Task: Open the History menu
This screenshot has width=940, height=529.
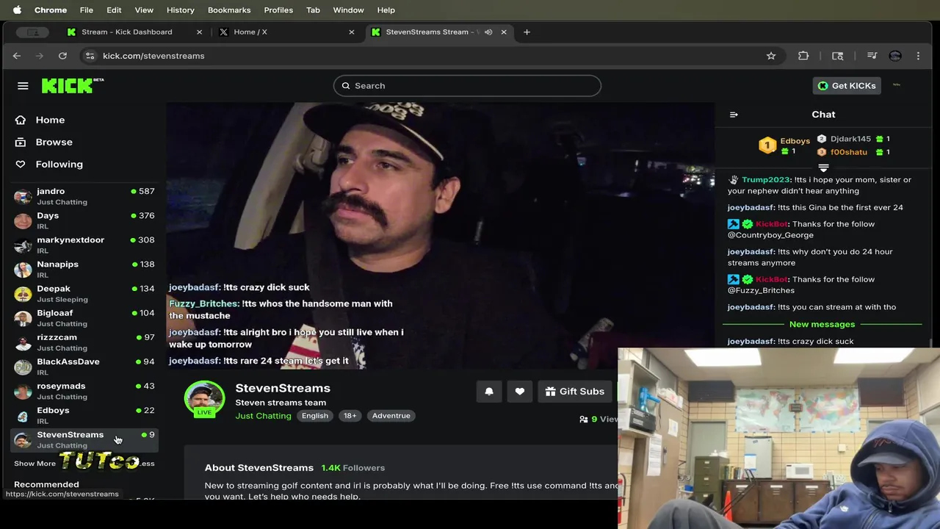Action: tap(180, 10)
